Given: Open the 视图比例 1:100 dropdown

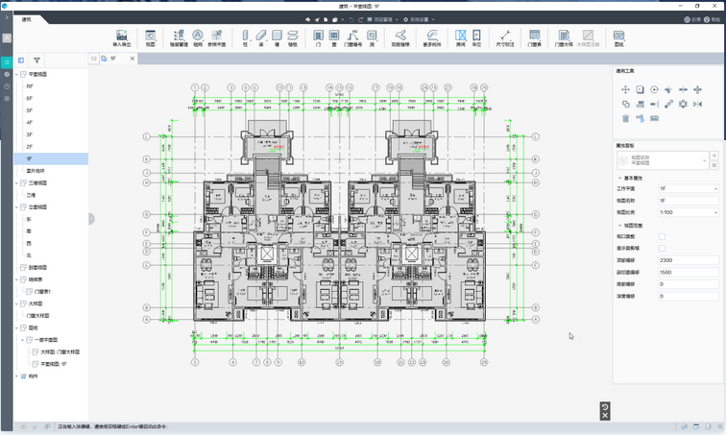Looking at the screenshot, I should click(x=689, y=212).
